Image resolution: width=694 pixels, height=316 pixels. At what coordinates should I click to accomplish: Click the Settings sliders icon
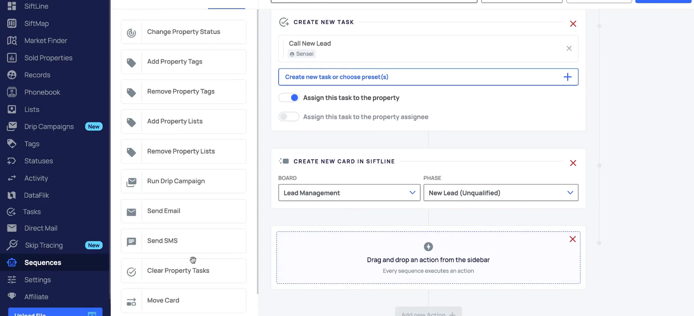point(12,280)
